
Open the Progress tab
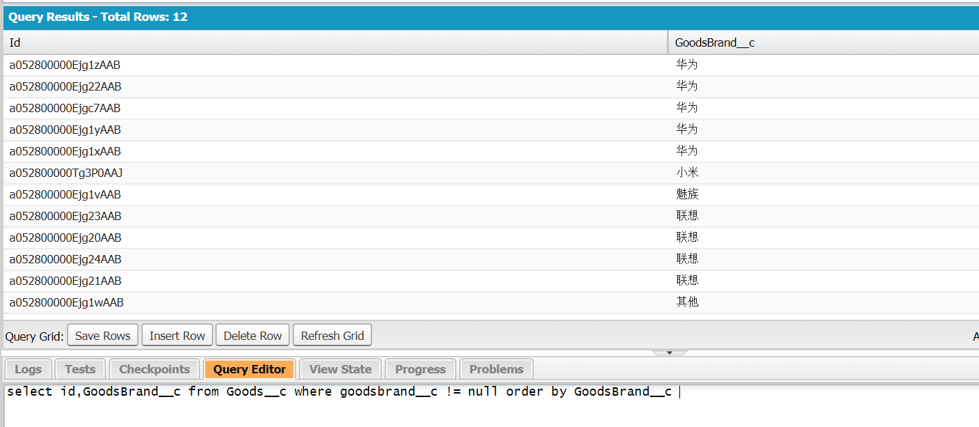coord(420,369)
